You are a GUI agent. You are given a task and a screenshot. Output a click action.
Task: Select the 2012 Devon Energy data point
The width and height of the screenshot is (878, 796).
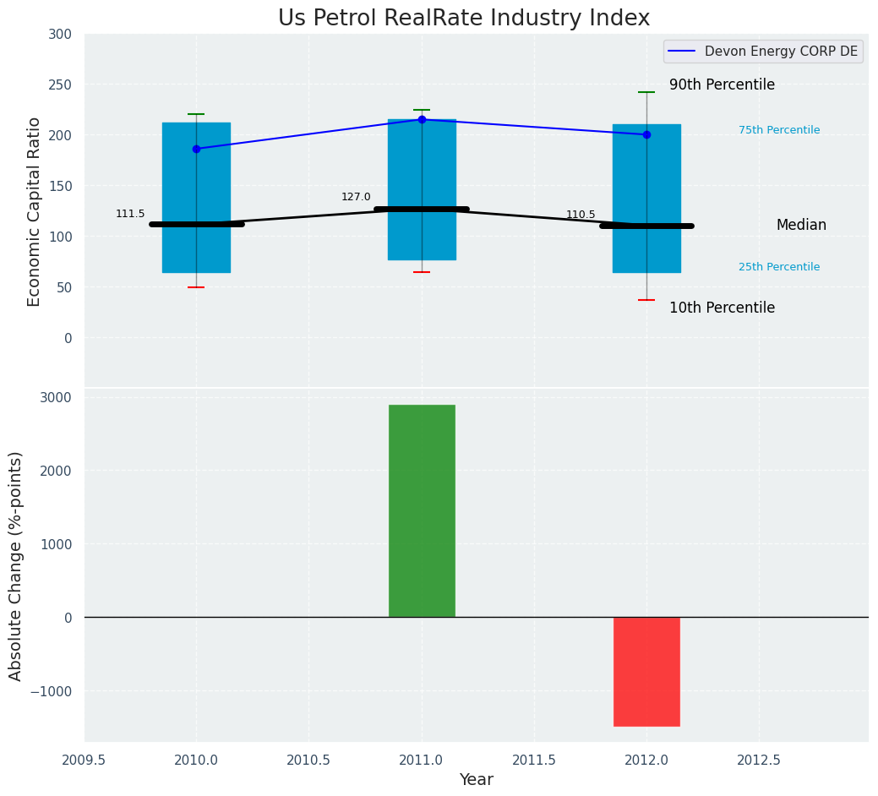pyautogui.click(x=646, y=134)
